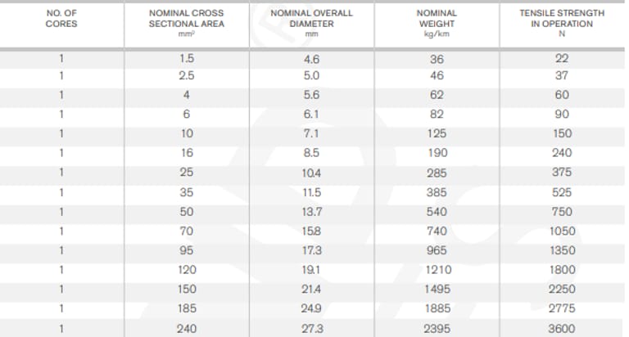Viewport: 629px width, 337px height.
Task: Select the 1050 tensile strength cell
Action: (x=562, y=231)
